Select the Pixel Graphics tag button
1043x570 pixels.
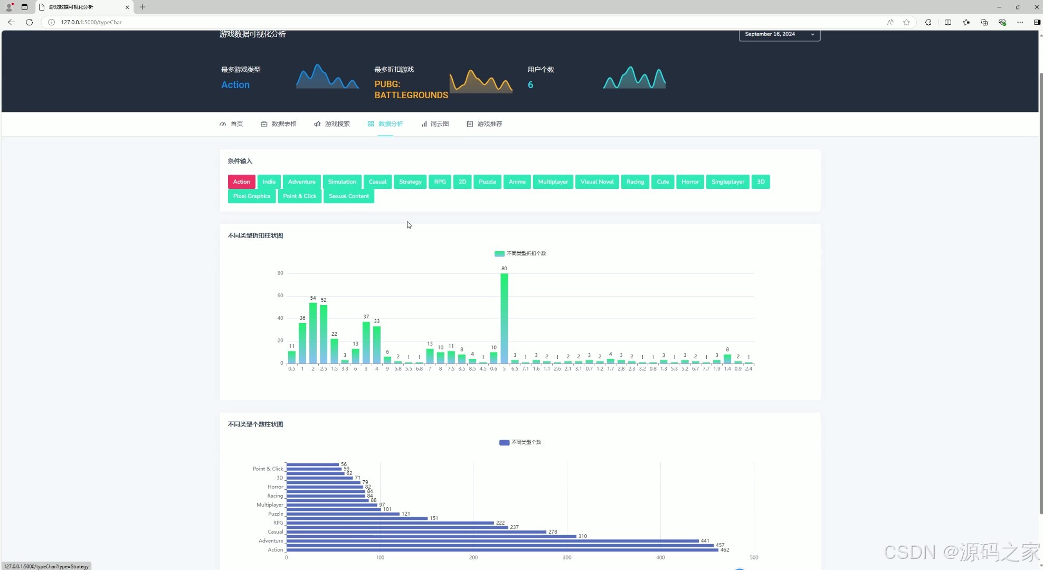251,196
